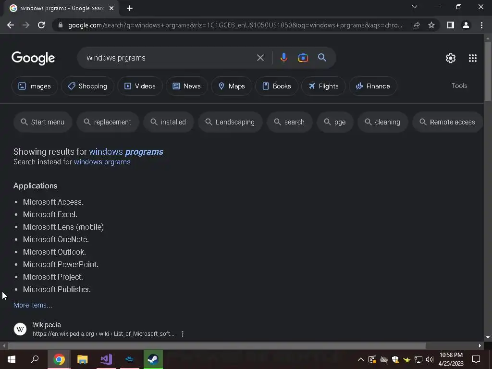Viewport: 492px width, 369px height.
Task: Select the Start menu suggestion chip
Action: pyautogui.click(x=43, y=122)
